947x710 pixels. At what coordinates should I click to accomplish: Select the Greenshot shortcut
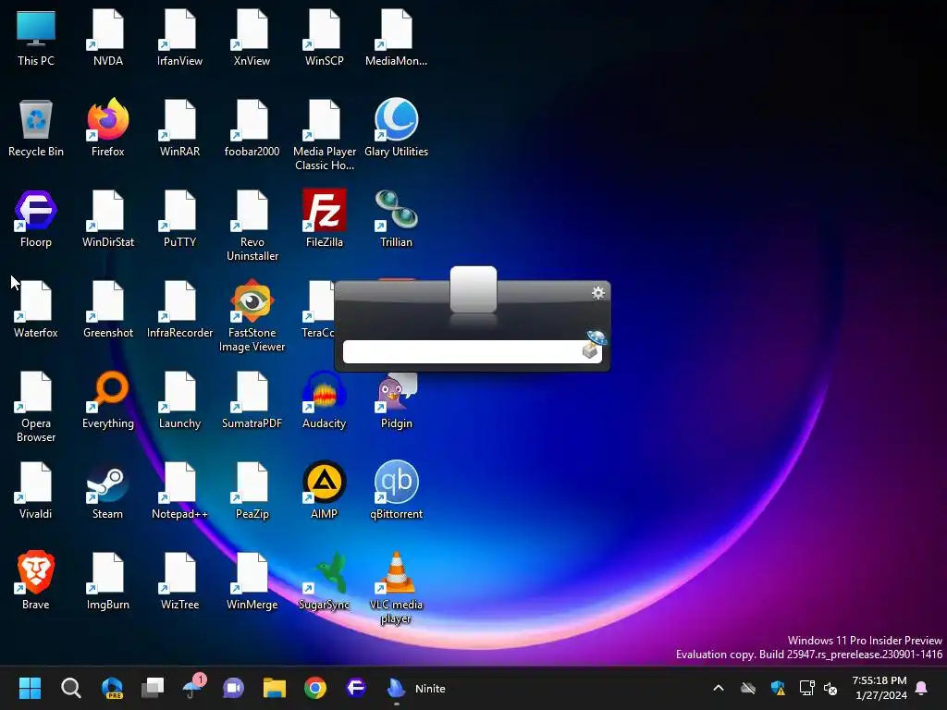tap(108, 310)
